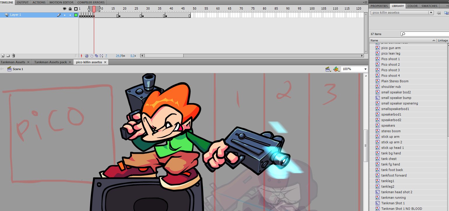
Task: Click the current frame number 7
Action: coord(106,56)
